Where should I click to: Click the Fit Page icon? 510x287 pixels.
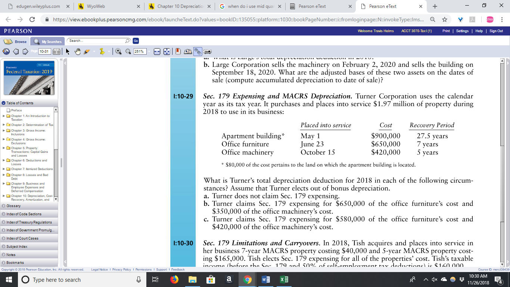(167, 52)
